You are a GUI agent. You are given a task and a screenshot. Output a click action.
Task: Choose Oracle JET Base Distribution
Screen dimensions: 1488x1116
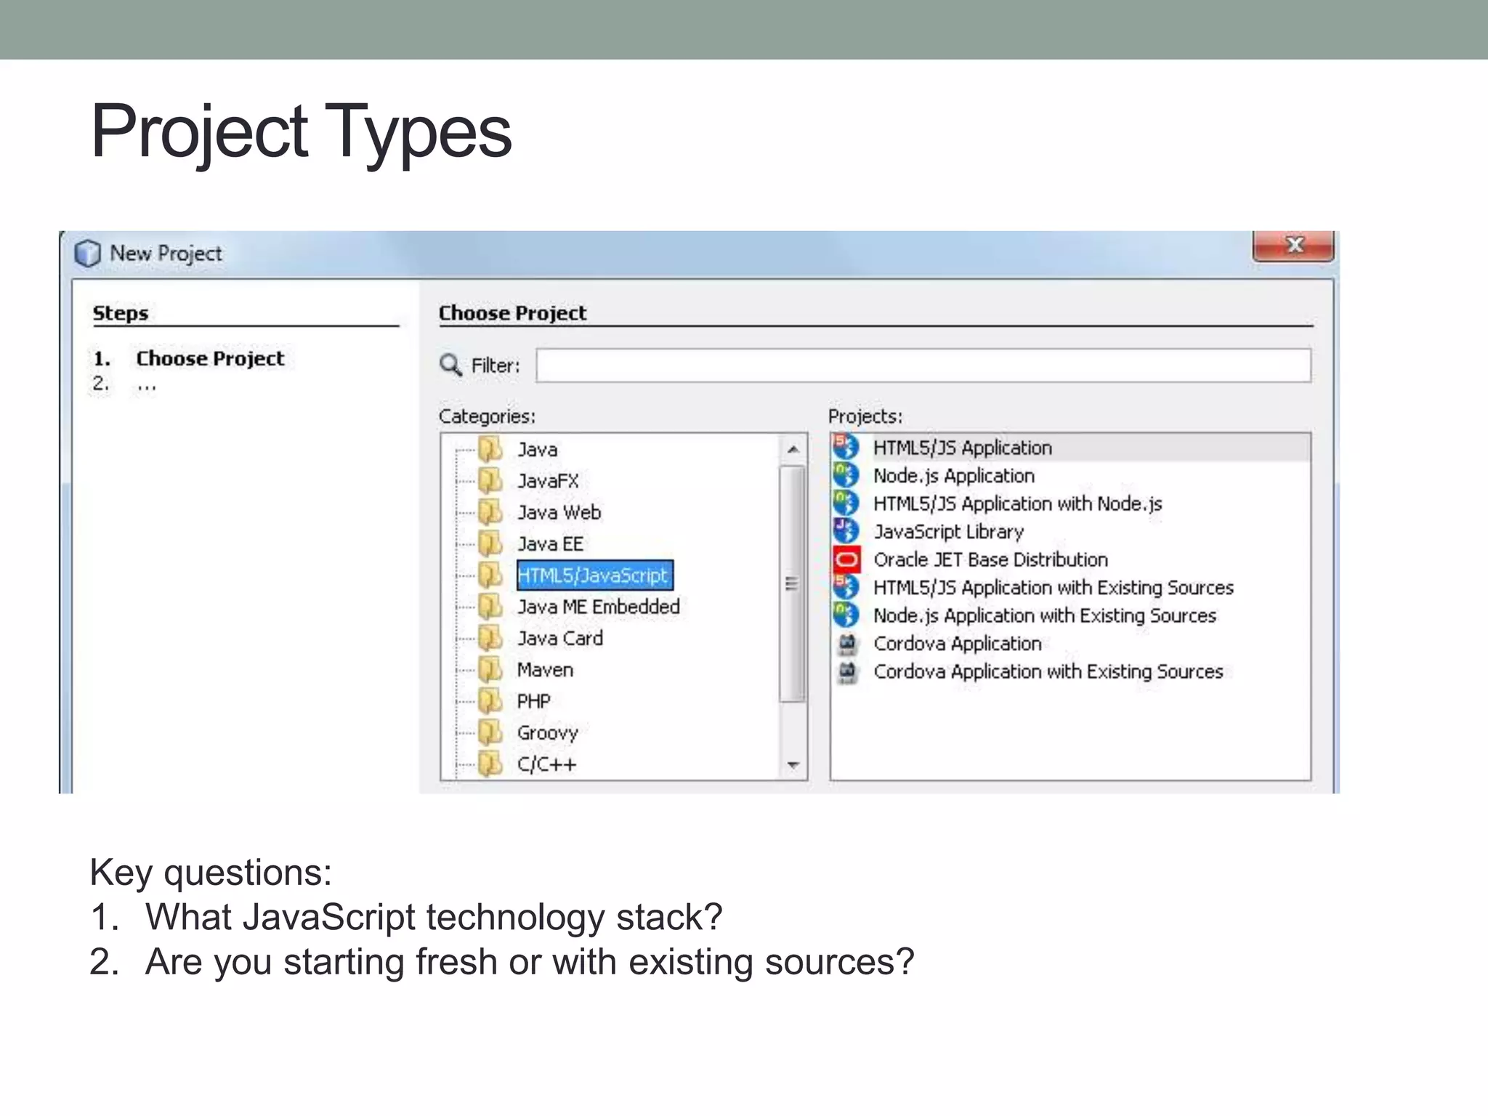tap(990, 559)
